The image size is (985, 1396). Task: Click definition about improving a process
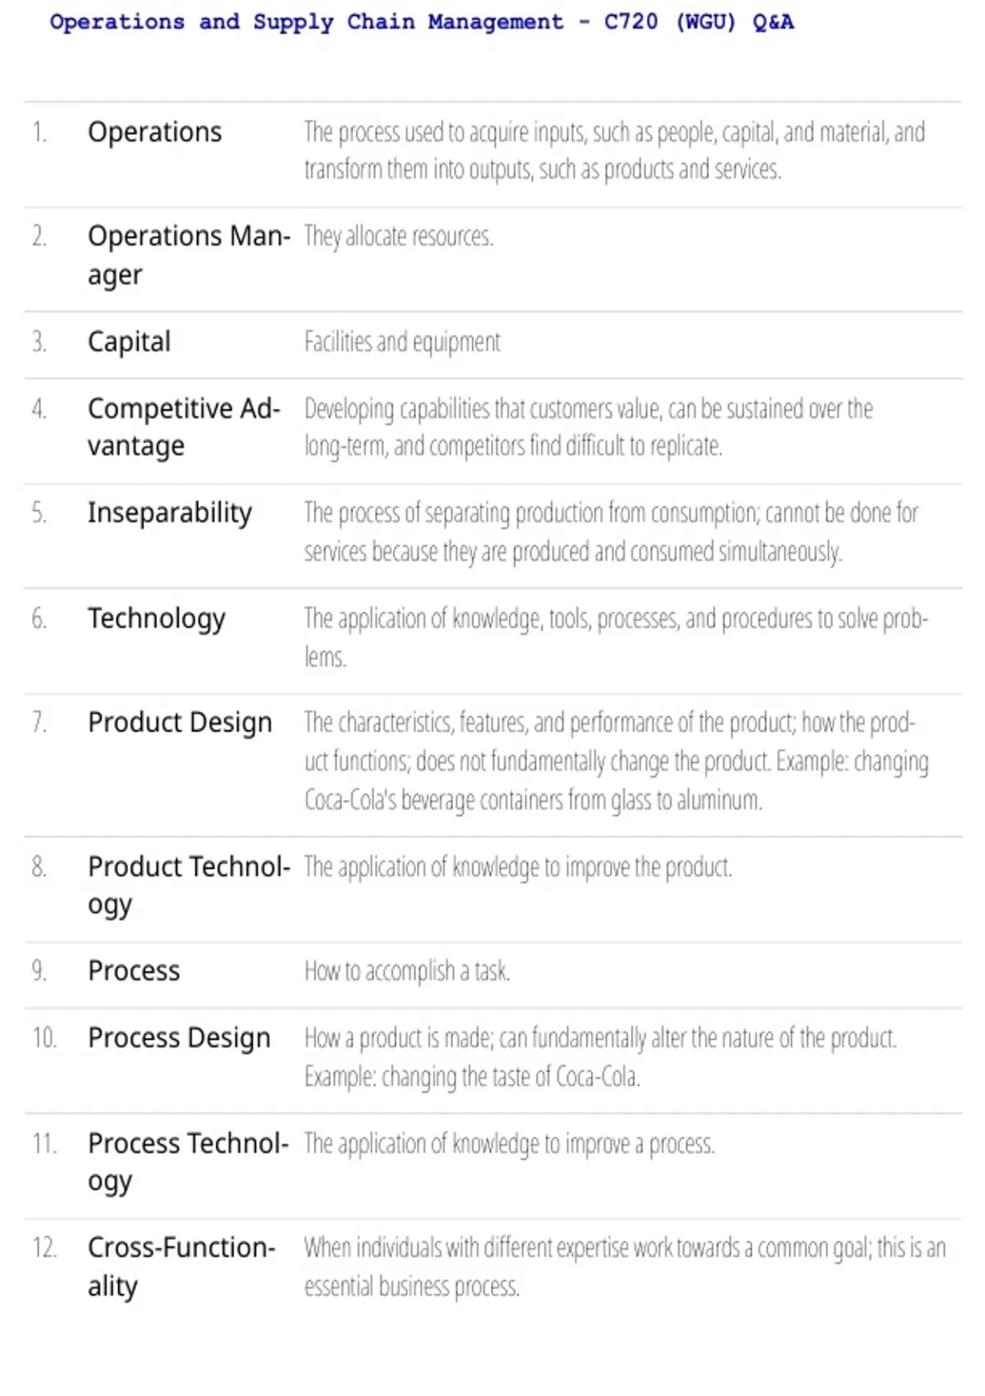[x=510, y=1144]
